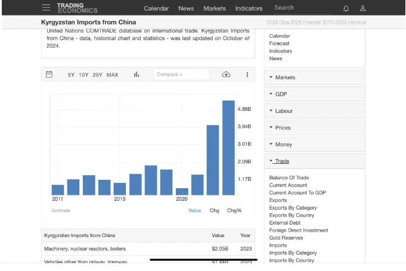Switch chart to Chg view

[x=215, y=210]
